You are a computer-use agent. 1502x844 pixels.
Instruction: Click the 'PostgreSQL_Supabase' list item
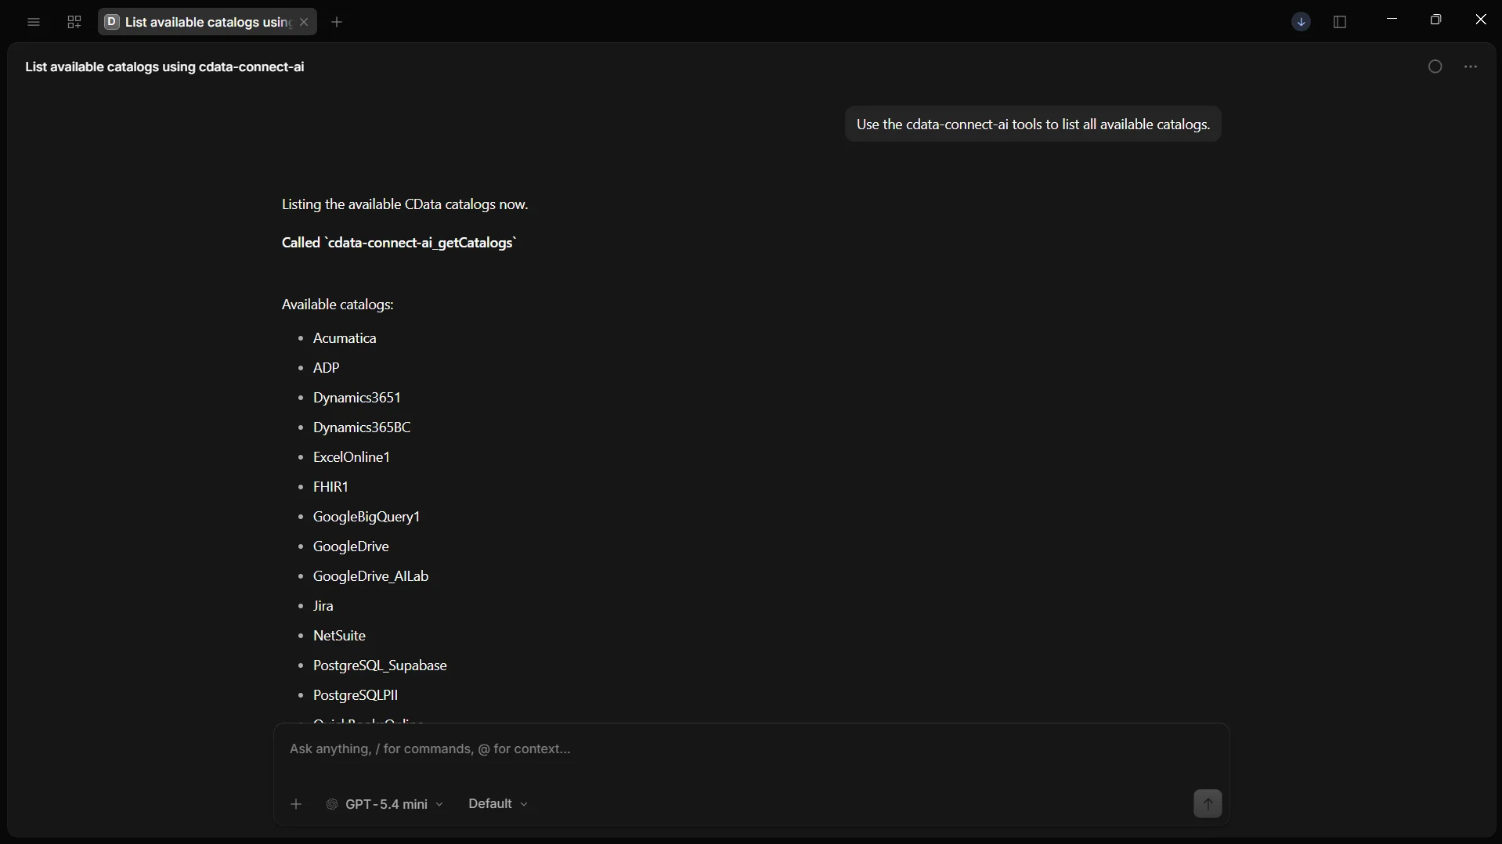pyautogui.click(x=380, y=666)
